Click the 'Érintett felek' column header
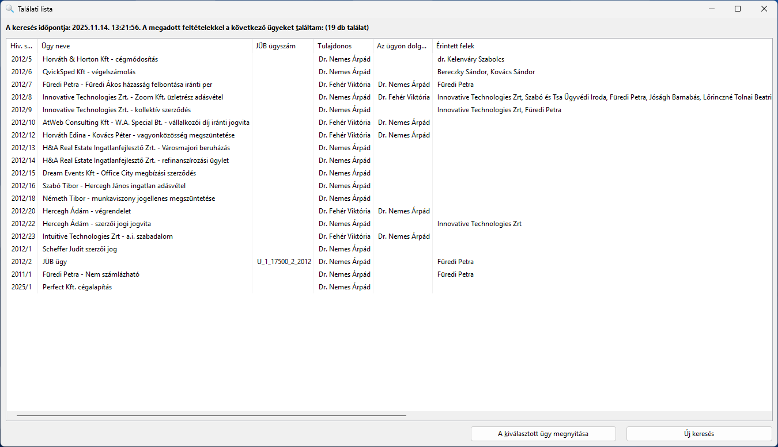Viewport: 778px width, 447px height. coord(455,46)
